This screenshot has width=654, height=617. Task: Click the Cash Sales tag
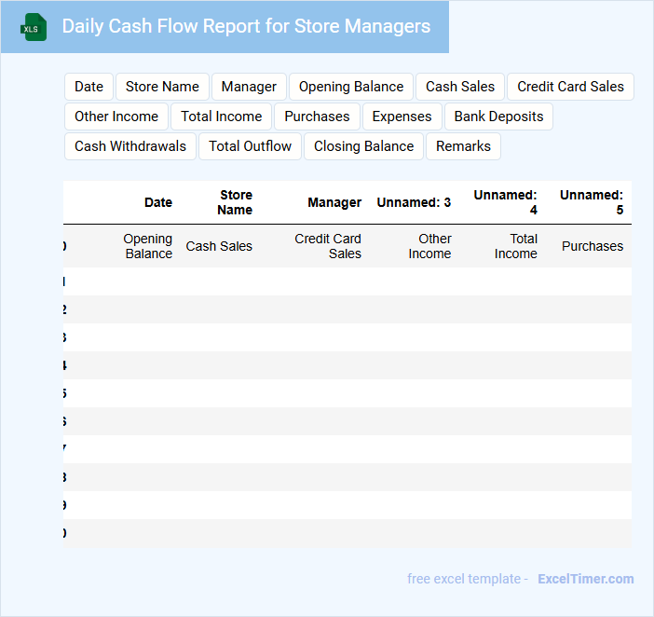[460, 87]
